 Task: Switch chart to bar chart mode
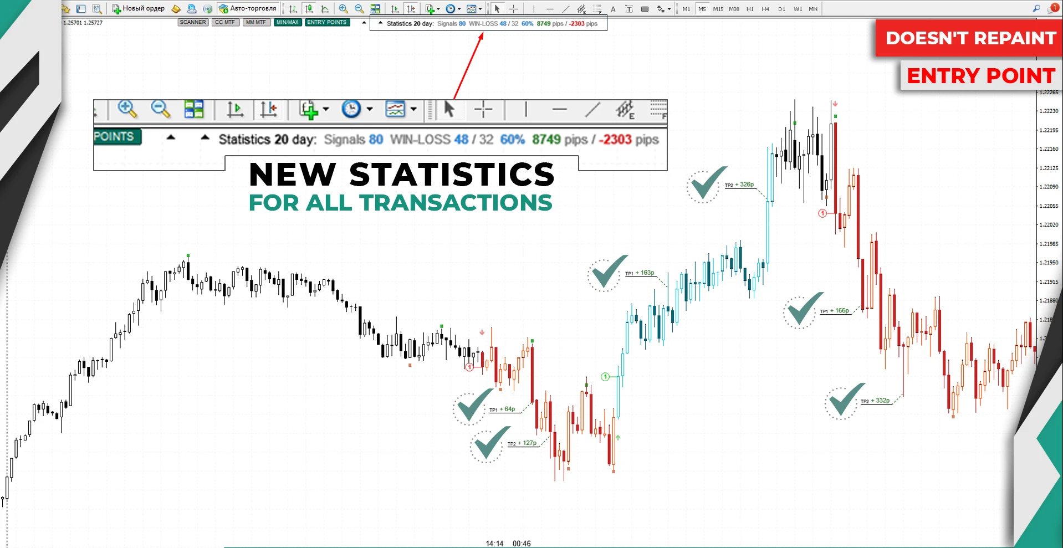[x=293, y=9]
